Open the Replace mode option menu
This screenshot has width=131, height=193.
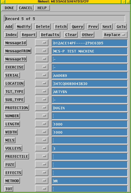[115, 35]
